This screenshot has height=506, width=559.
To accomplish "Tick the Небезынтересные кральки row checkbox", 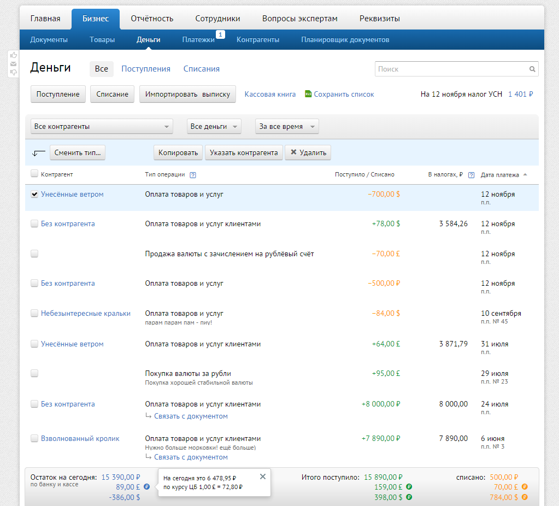I will pos(34,313).
